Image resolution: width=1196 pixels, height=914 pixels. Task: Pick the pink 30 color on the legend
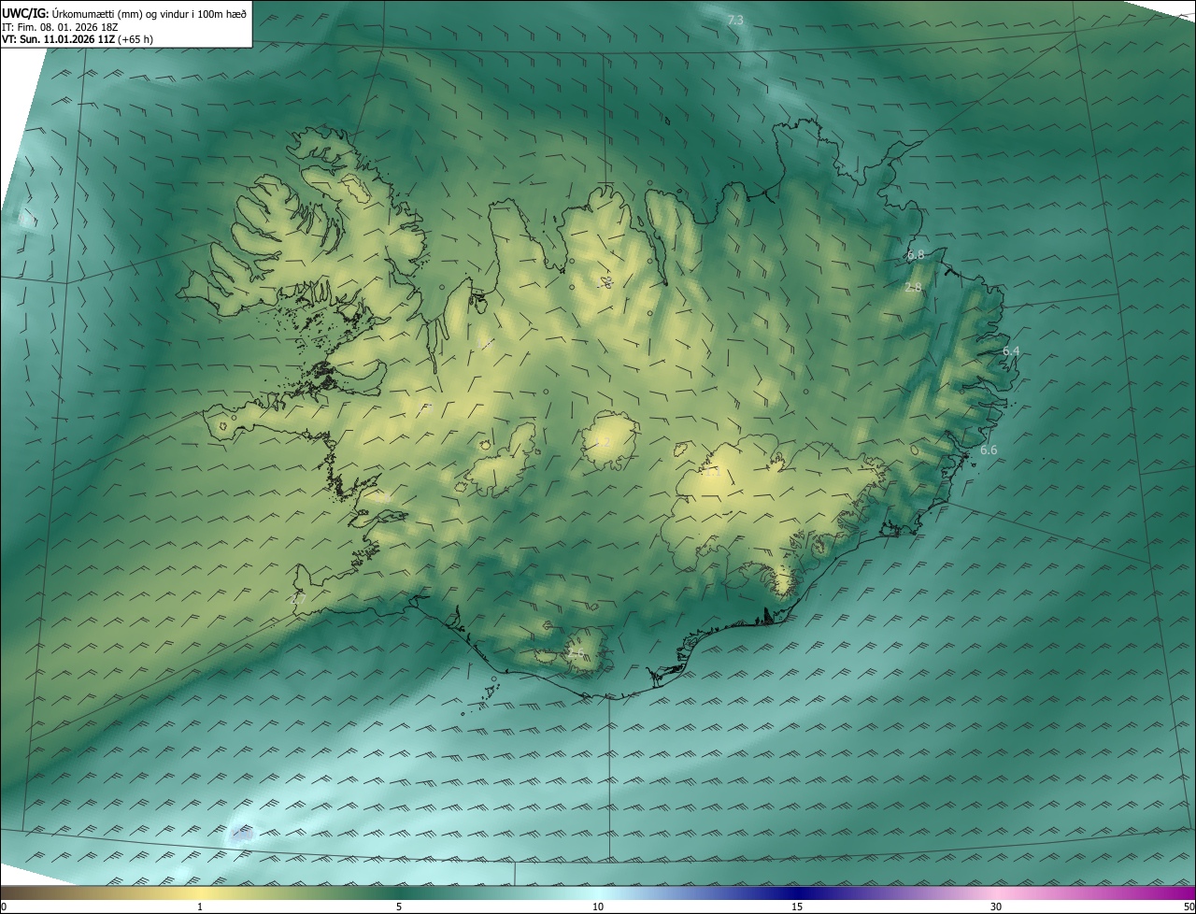point(996,893)
